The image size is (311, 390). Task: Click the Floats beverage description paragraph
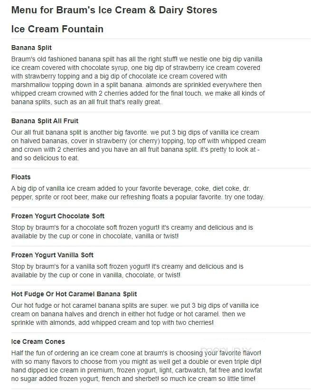point(138,193)
